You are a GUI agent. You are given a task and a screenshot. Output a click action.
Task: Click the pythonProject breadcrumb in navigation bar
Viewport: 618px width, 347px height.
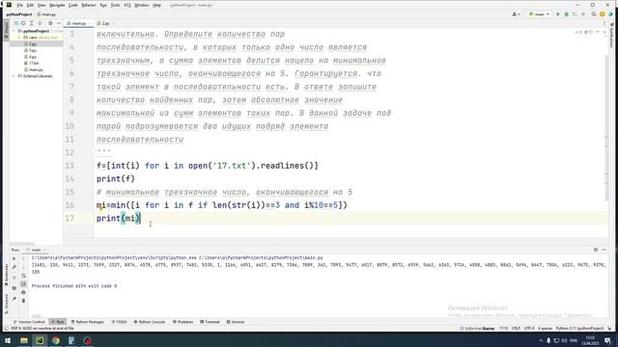pyautogui.click(x=19, y=14)
